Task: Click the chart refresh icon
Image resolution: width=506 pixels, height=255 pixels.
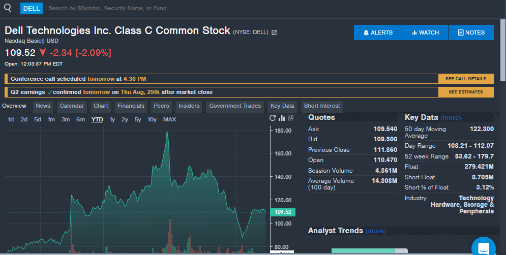Action: pos(273,118)
